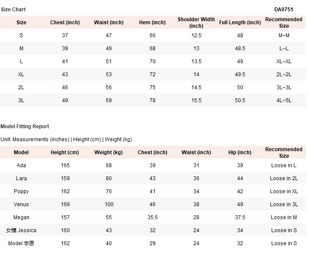309x256 pixels.
Task: Click the "Loose in XL" recommendation
Action: tap(284, 191)
